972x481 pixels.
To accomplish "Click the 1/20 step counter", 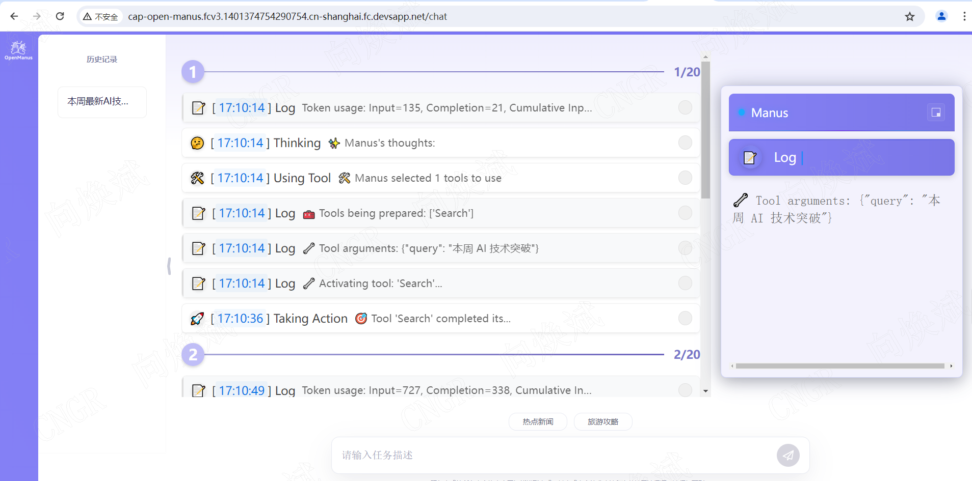I will (687, 72).
